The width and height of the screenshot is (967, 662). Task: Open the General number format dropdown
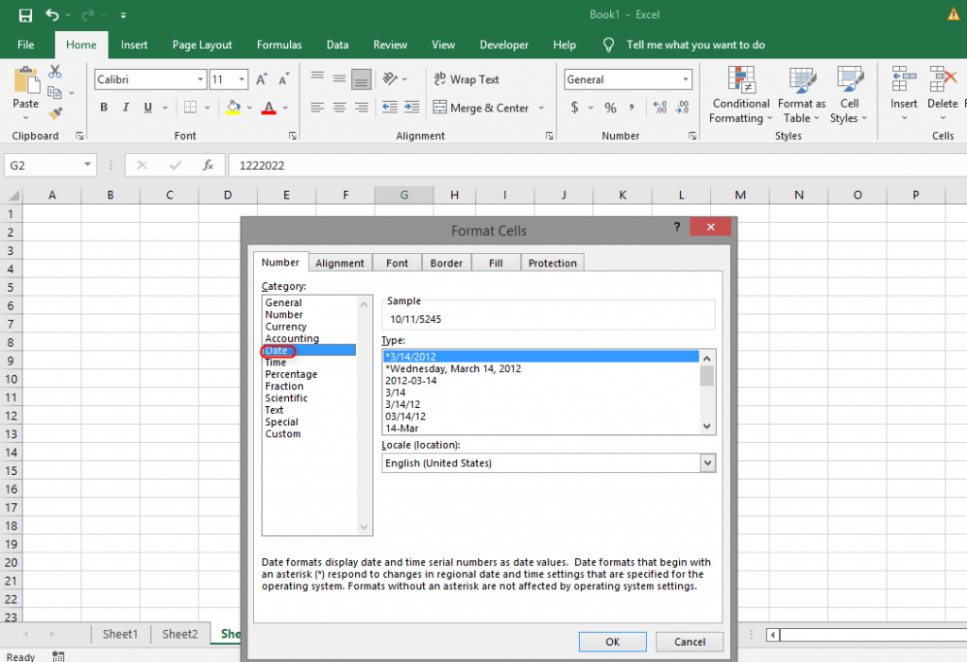coord(685,79)
